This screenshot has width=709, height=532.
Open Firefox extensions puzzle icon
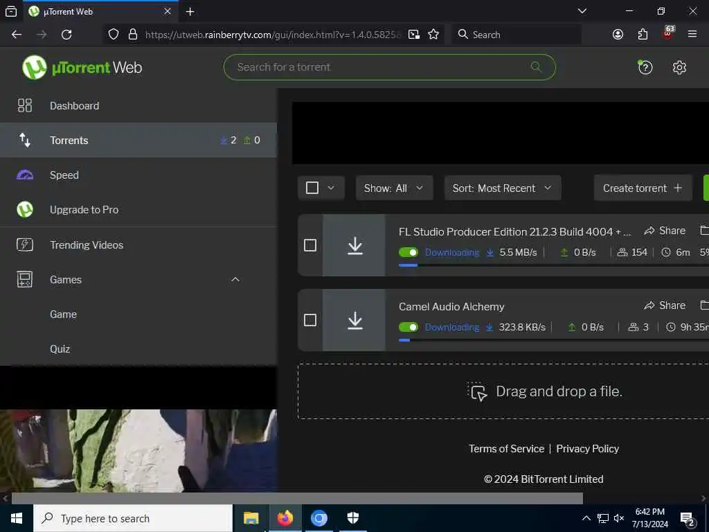tap(643, 35)
